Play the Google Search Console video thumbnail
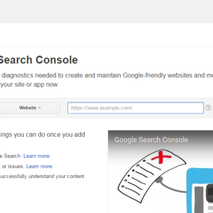Image resolution: width=213 pixels, height=213 pixels. [x=160, y=172]
